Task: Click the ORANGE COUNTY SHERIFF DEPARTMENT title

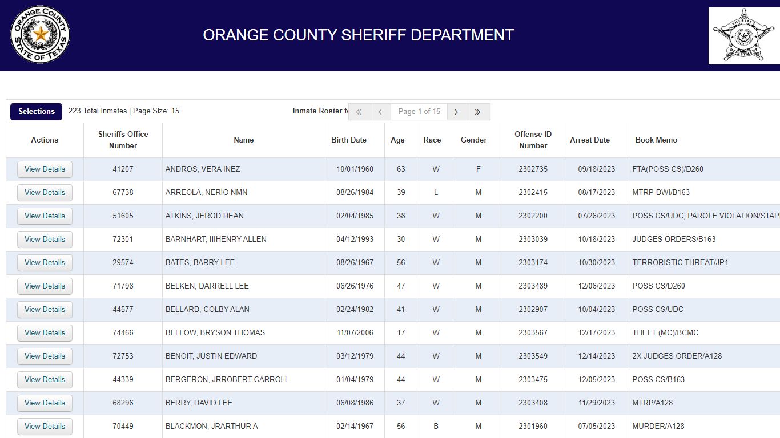Action: pyautogui.click(x=359, y=35)
